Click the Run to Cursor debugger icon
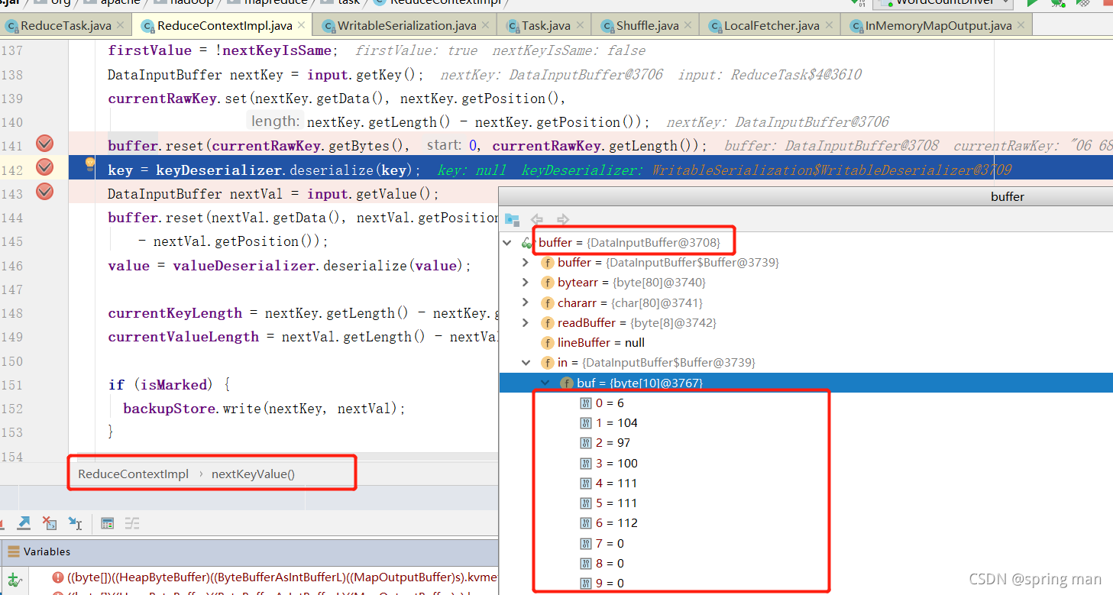Image resolution: width=1113 pixels, height=595 pixels. [x=75, y=523]
